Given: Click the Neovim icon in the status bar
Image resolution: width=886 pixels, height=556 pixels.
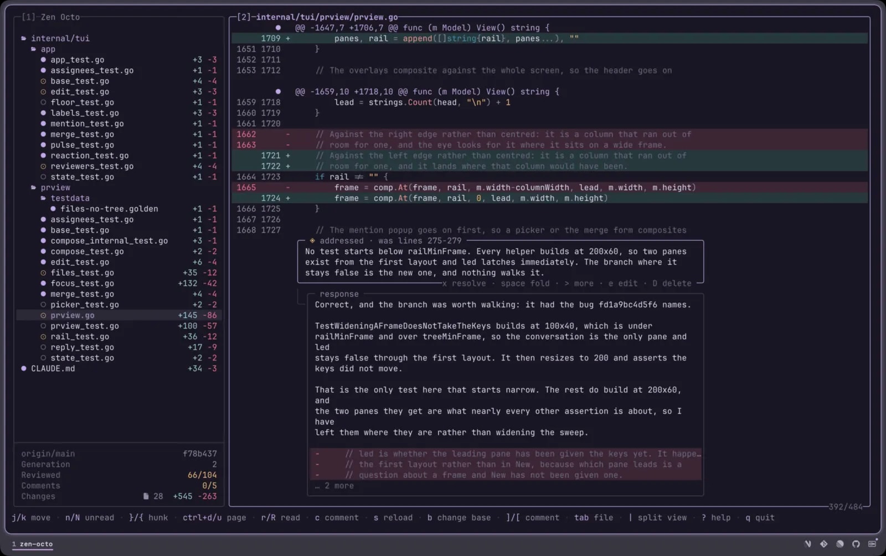Looking at the screenshot, I should [x=808, y=544].
